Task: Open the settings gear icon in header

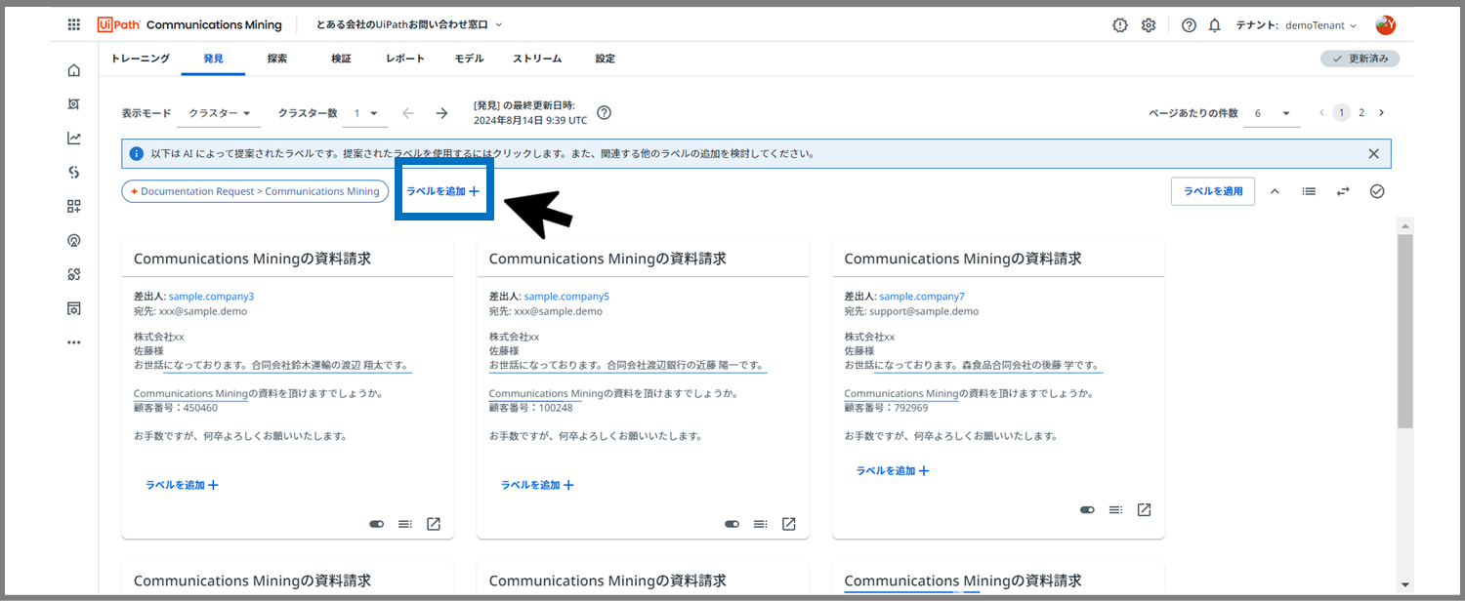Action: pyautogui.click(x=1149, y=25)
